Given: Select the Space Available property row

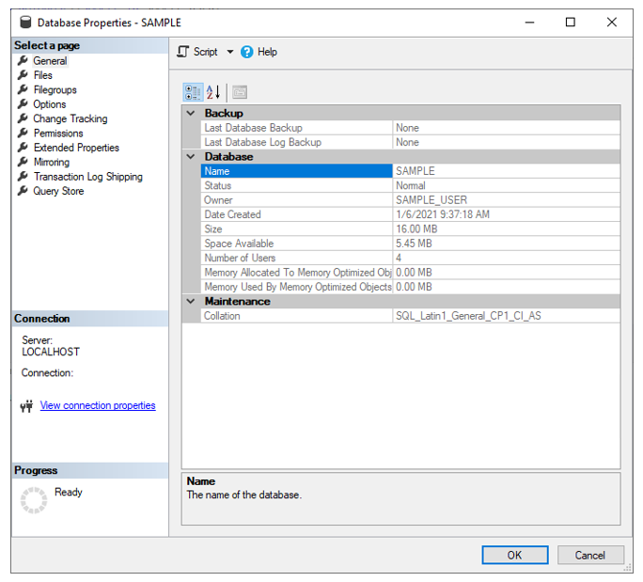Looking at the screenshot, I should [x=410, y=244].
